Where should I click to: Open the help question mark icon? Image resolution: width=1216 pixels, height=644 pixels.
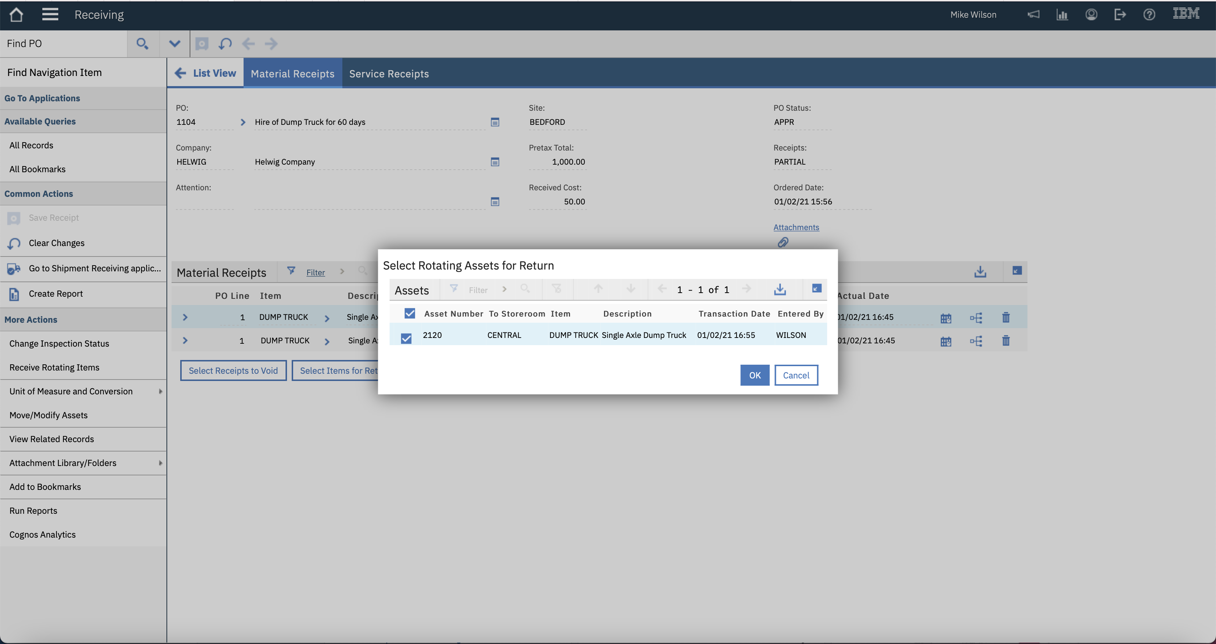tap(1148, 14)
